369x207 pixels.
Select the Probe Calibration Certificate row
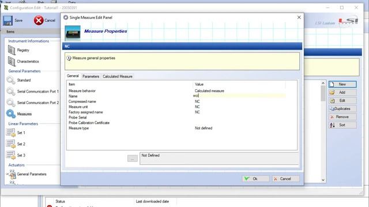(x=177, y=122)
